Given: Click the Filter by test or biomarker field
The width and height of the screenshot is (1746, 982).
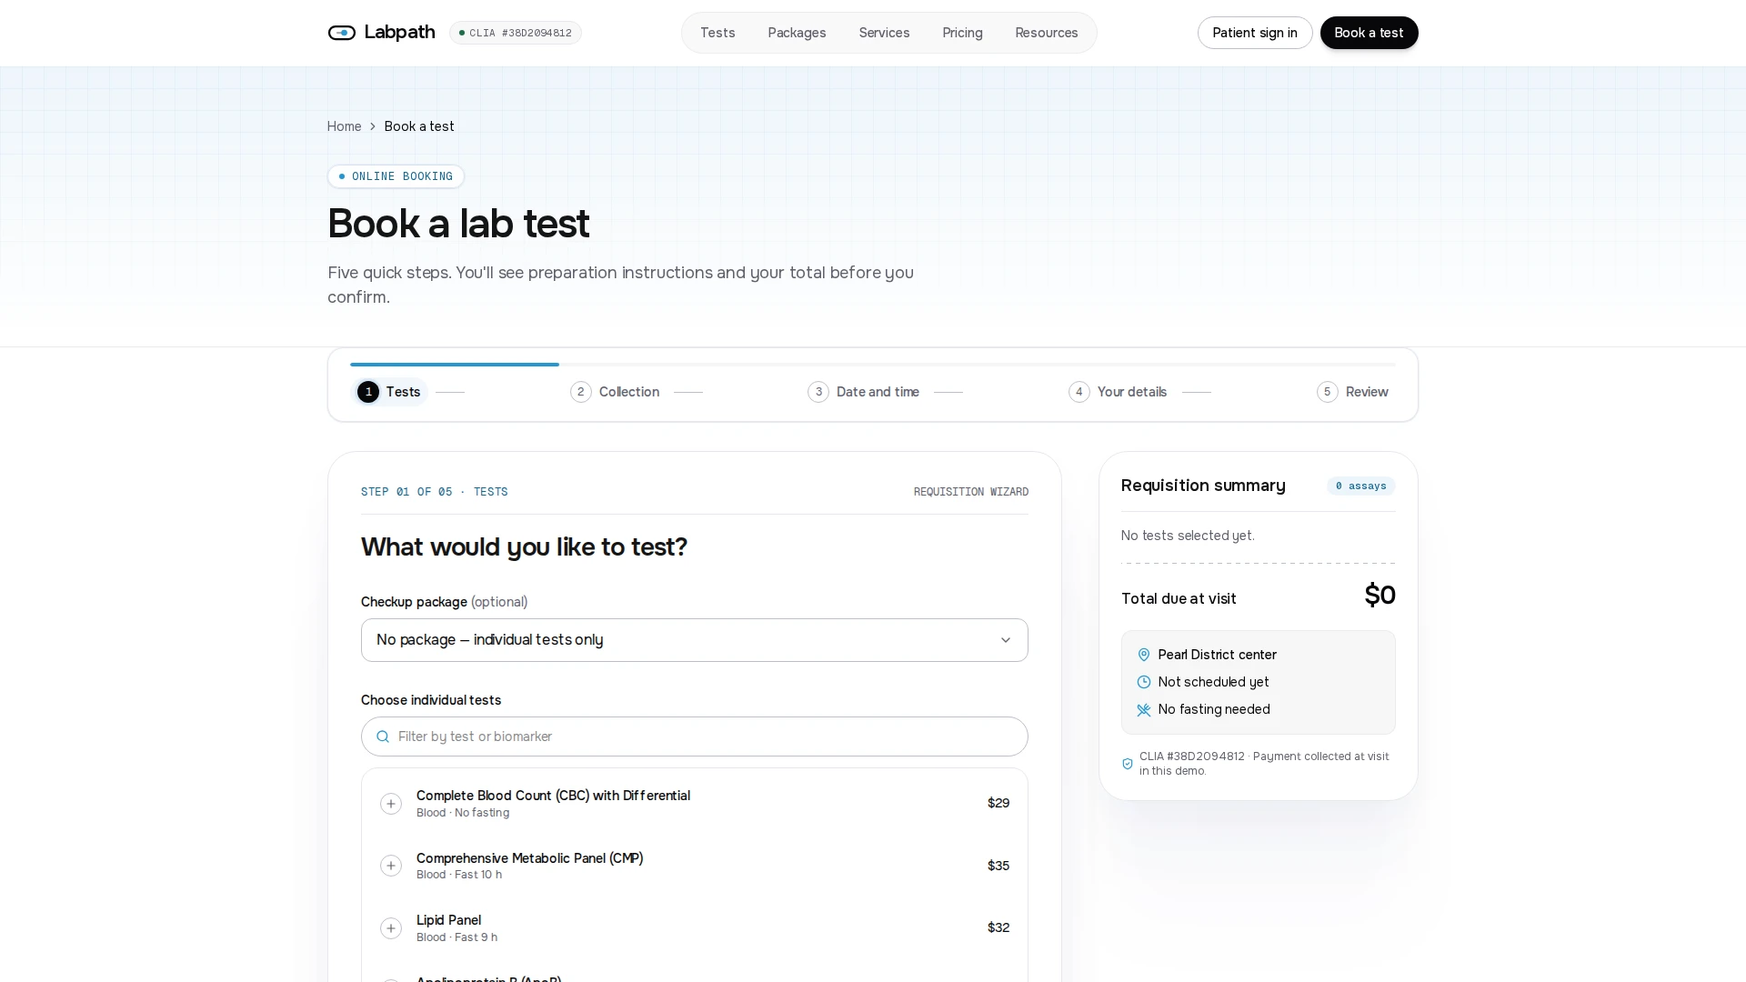Looking at the screenshot, I should click(x=695, y=736).
